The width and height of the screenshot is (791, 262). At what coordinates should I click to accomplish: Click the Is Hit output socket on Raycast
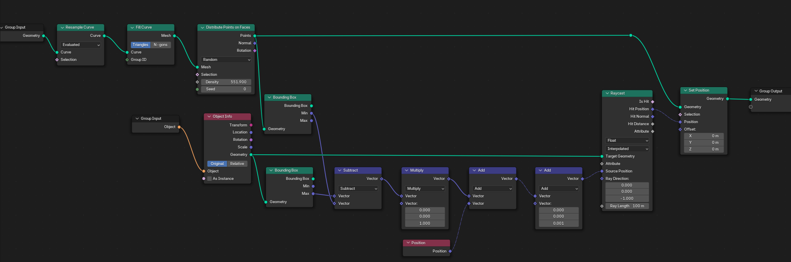[653, 102]
